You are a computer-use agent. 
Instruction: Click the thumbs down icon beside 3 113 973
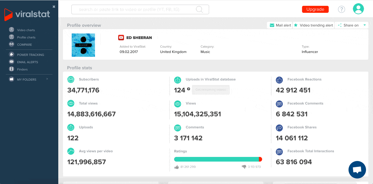click(x=244, y=167)
